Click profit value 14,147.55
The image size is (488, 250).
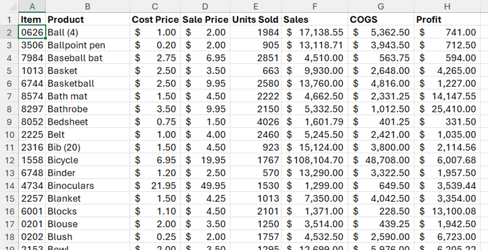[x=447, y=96]
